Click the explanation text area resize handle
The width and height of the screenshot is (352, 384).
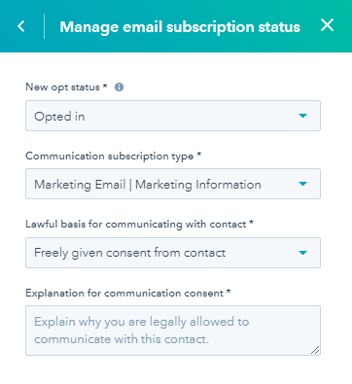(315, 350)
